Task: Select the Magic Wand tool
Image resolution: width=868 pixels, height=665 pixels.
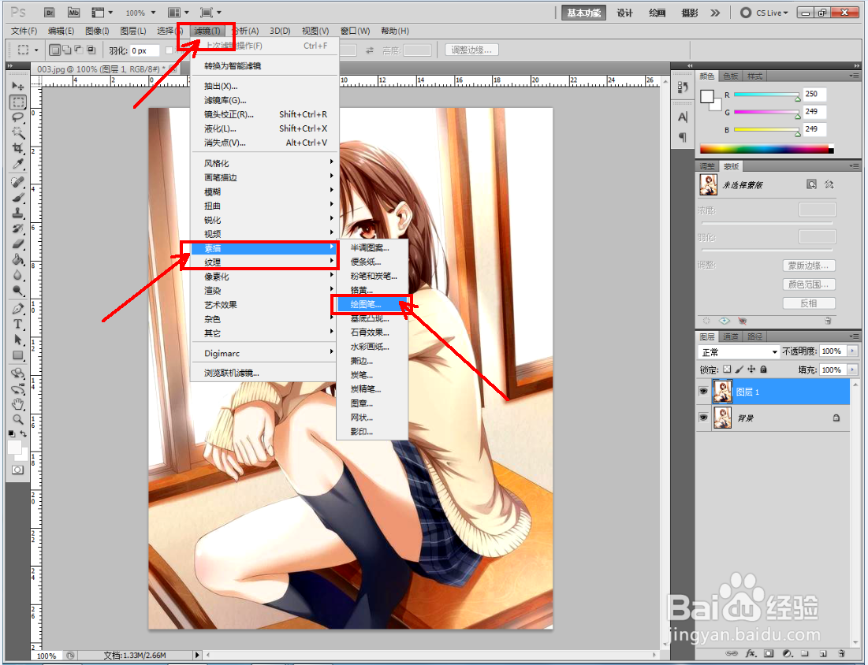Action: (x=17, y=133)
